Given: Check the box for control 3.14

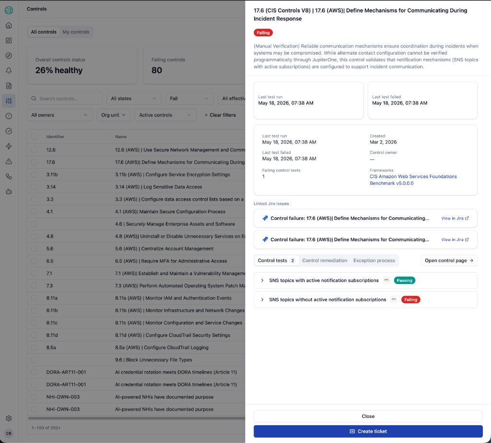Looking at the screenshot, I should pyautogui.click(x=34, y=187).
